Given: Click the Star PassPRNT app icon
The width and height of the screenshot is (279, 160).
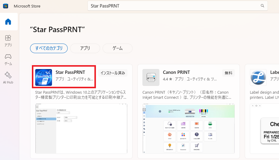Looking at the screenshot, I should [44, 77].
